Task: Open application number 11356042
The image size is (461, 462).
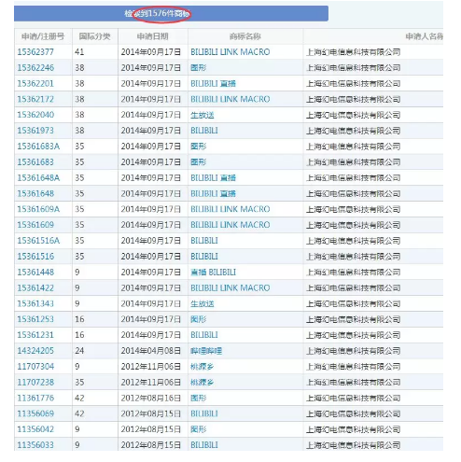Action: [35, 429]
